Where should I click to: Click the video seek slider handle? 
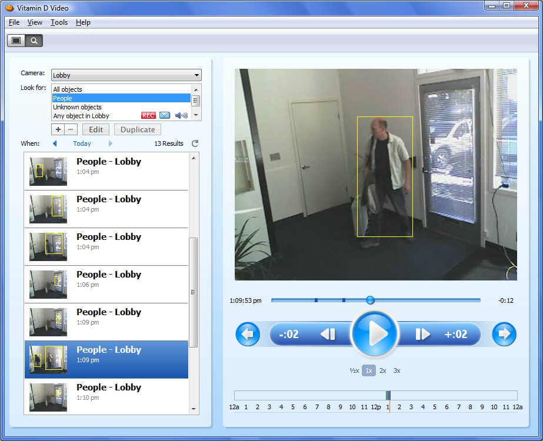[x=370, y=300]
